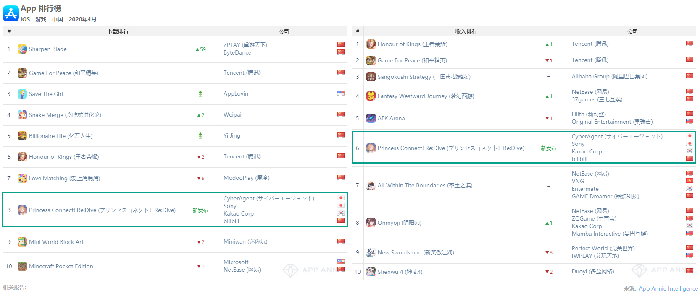Click the Billionaire Life app icon
Screen dimensions: 700x296
tap(22, 136)
